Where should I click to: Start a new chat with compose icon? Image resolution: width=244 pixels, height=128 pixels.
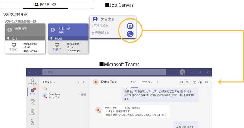[84, 82]
